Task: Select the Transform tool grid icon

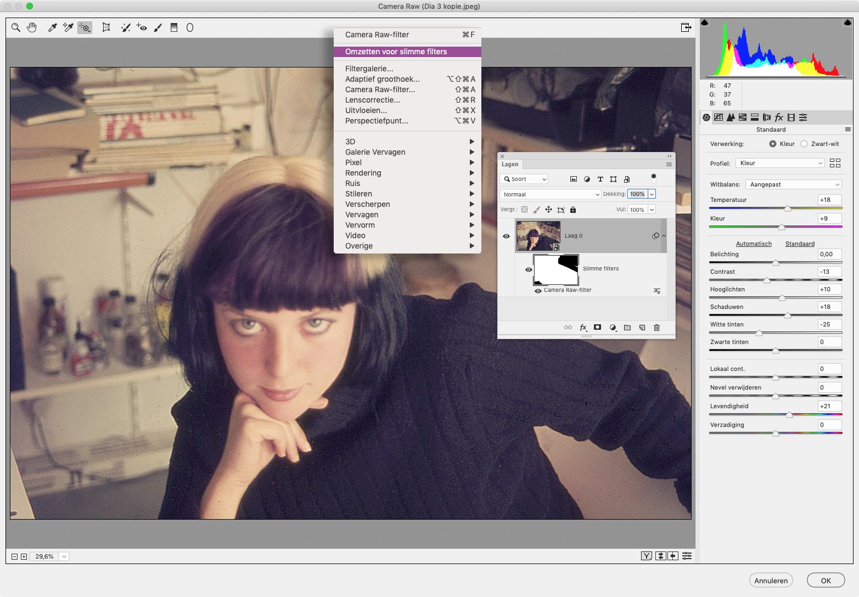Action: point(106,27)
